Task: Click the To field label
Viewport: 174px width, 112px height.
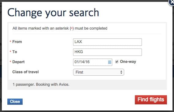Action: pos(15,52)
